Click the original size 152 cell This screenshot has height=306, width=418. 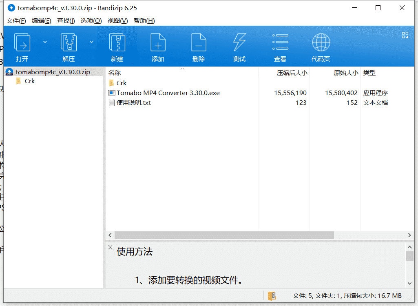[x=352, y=103]
